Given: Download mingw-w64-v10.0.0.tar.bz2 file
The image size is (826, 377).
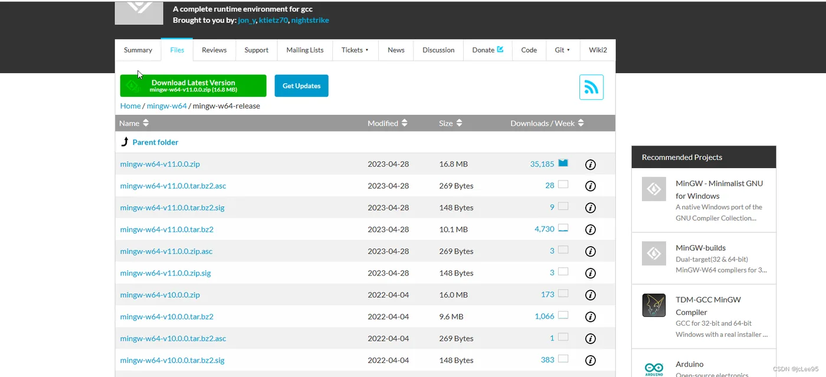Looking at the screenshot, I should (x=166, y=317).
